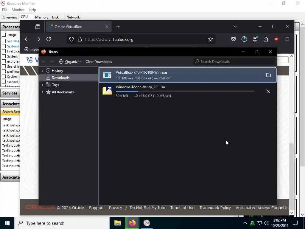Open a new Firefox tab
305x229 pixels.
pyautogui.click(x=118, y=27)
